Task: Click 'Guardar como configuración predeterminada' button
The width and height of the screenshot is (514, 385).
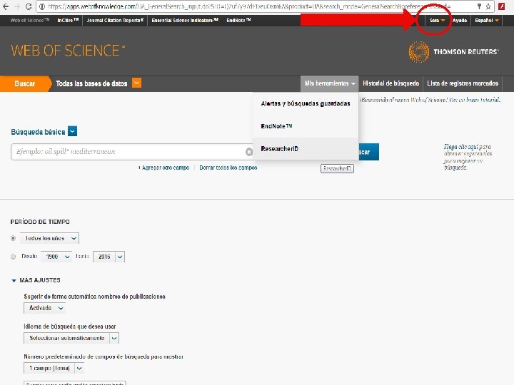Action: click(x=75, y=383)
